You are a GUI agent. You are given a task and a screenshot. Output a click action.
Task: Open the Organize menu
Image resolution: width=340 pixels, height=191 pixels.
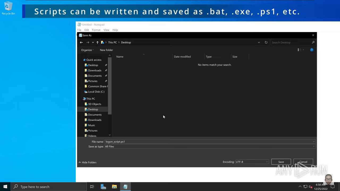pyautogui.click(x=87, y=50)
